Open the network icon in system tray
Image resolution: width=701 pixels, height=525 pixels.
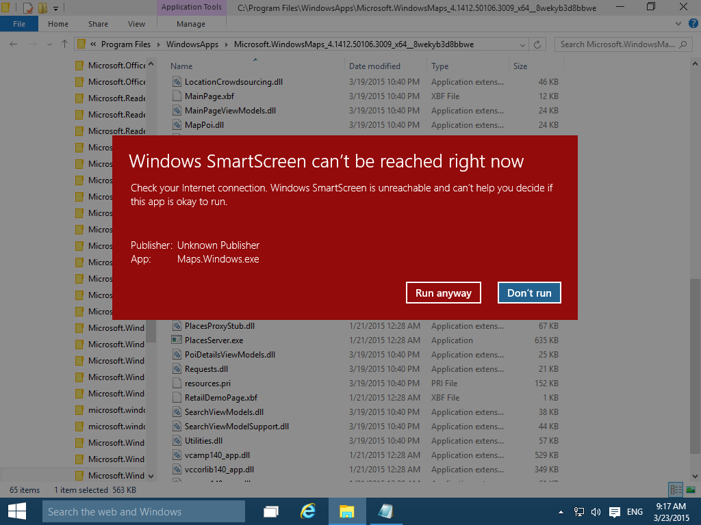click(x=579, y=512)
